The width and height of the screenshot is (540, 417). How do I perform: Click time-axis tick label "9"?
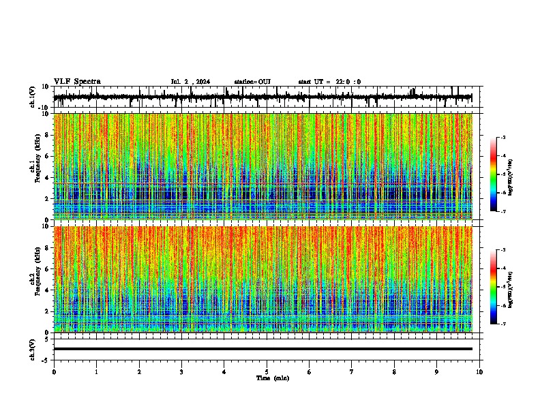point(436,372)
